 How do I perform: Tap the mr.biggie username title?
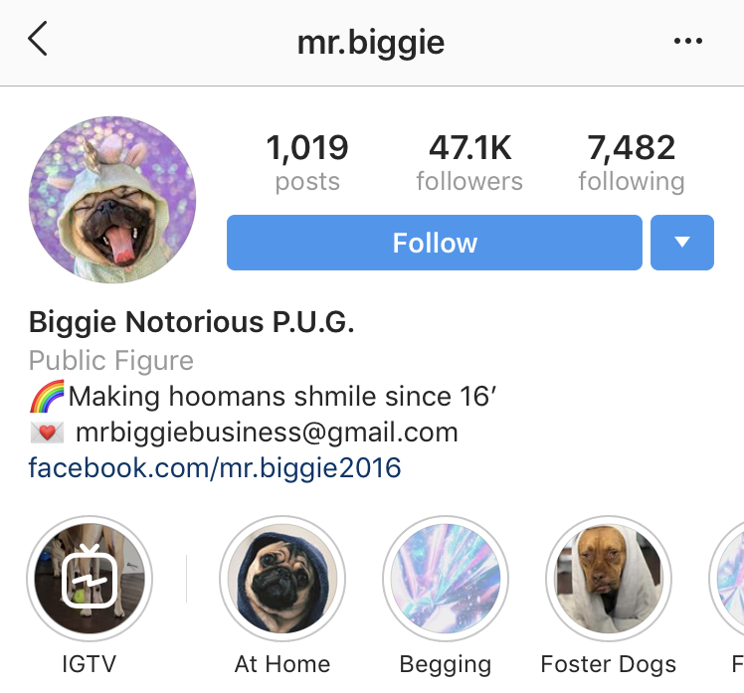371,43
